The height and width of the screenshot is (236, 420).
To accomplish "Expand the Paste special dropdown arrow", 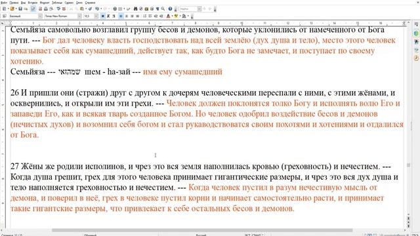I will pos(86,9).
